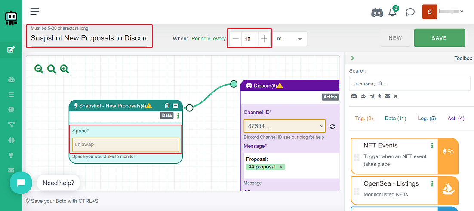Click the Discord message text area
Screen dimensions: 474x211
click(x=292, y=166)
